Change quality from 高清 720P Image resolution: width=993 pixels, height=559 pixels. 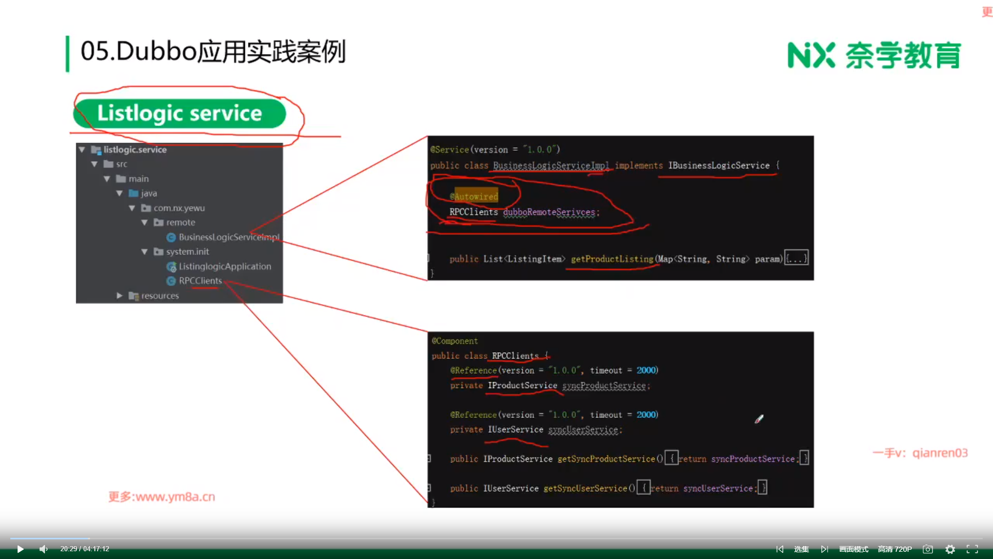point(895,549)
